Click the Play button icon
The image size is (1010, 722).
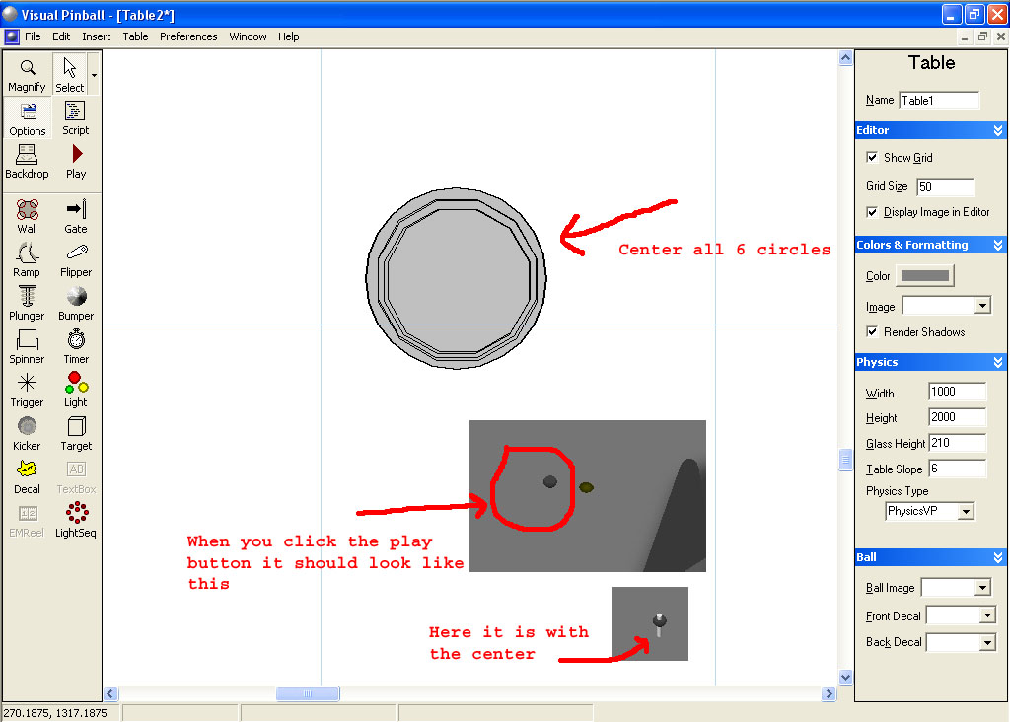pos(76,161)
